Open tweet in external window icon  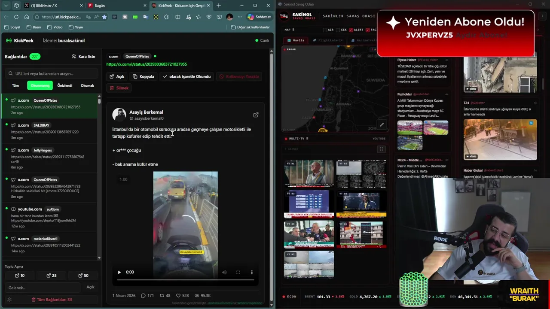(256, 115)
